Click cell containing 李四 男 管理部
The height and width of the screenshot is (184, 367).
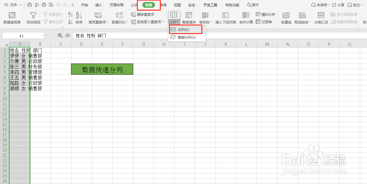click(20, 72)
